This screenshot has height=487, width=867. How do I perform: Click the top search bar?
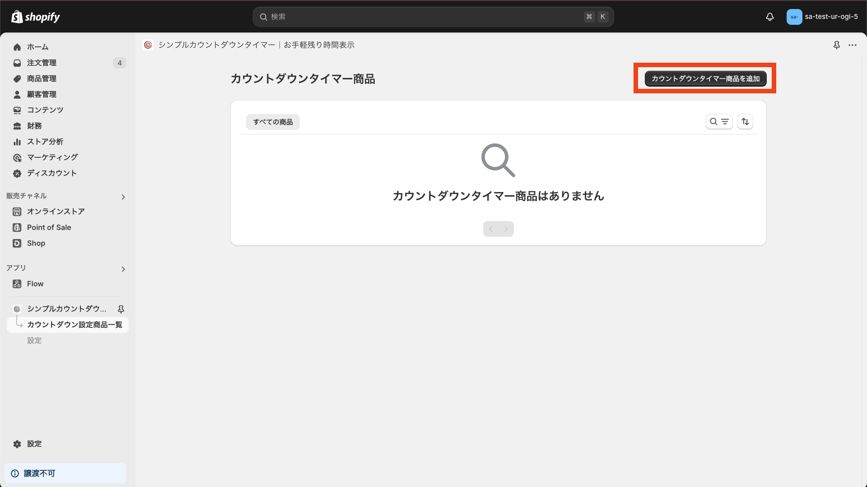433,17
